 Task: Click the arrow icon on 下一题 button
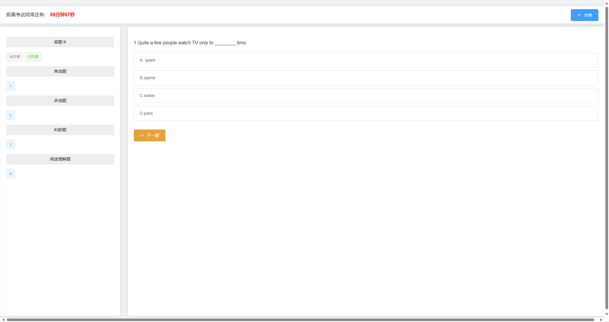tap(142, 135)
